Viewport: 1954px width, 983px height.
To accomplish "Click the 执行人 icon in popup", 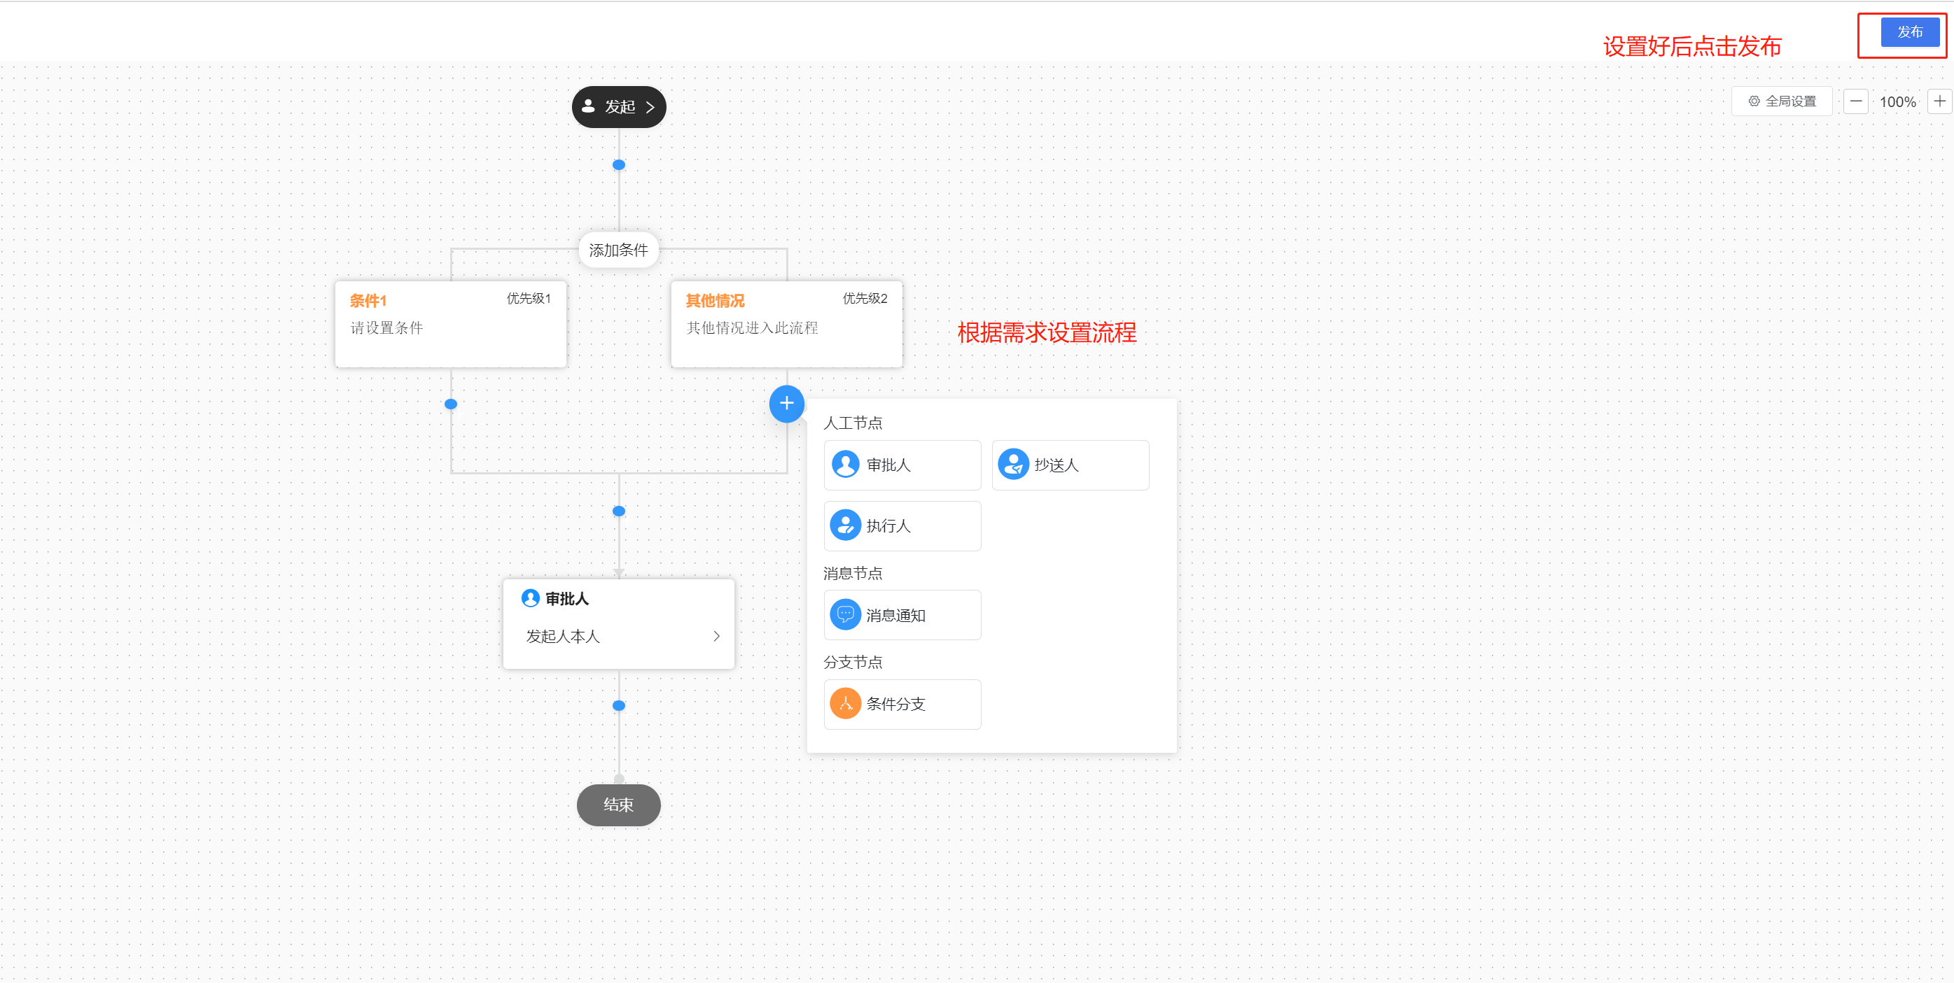I will [x=845, y=525].
